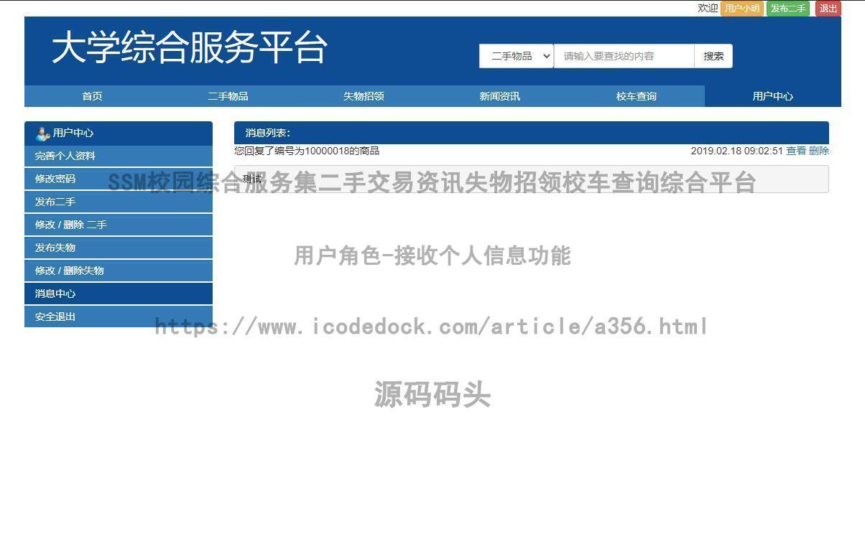
Task: Select 发布失物 in the sidebar
Action: click(55, 248)
